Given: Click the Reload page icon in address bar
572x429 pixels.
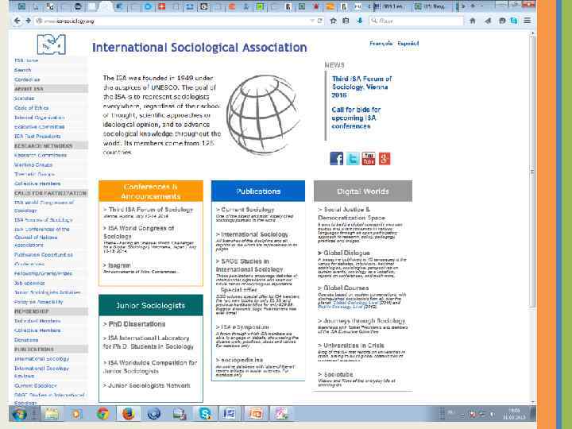Looking at the screenshot, I should point(320,21).
